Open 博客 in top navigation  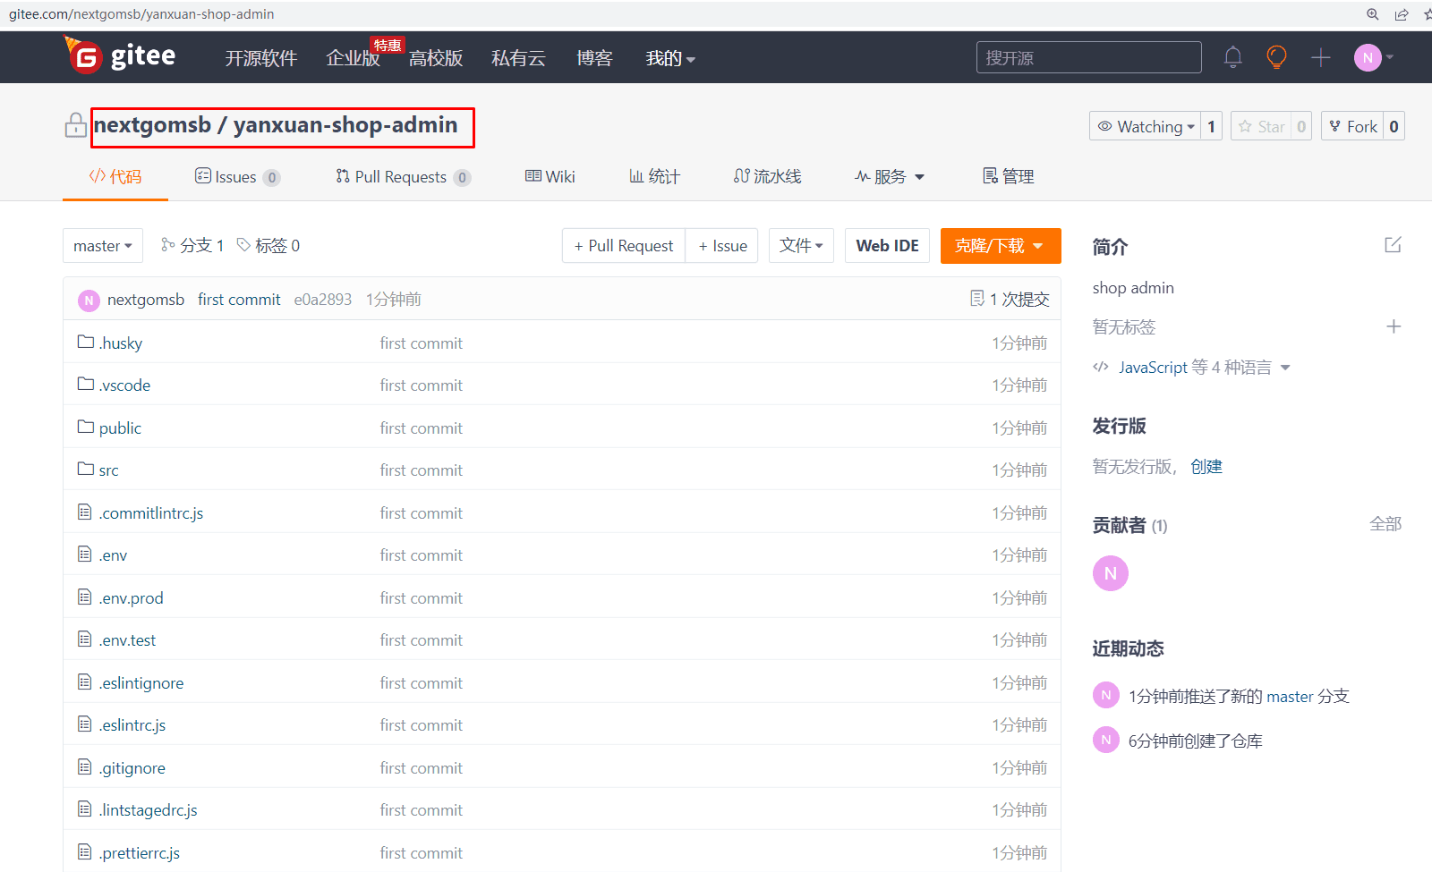click(594, 58)
